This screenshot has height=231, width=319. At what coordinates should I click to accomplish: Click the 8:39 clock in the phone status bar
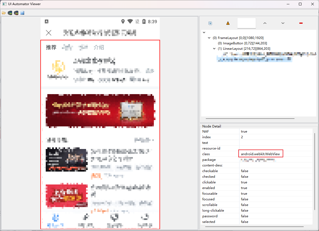tap(153, 22)
